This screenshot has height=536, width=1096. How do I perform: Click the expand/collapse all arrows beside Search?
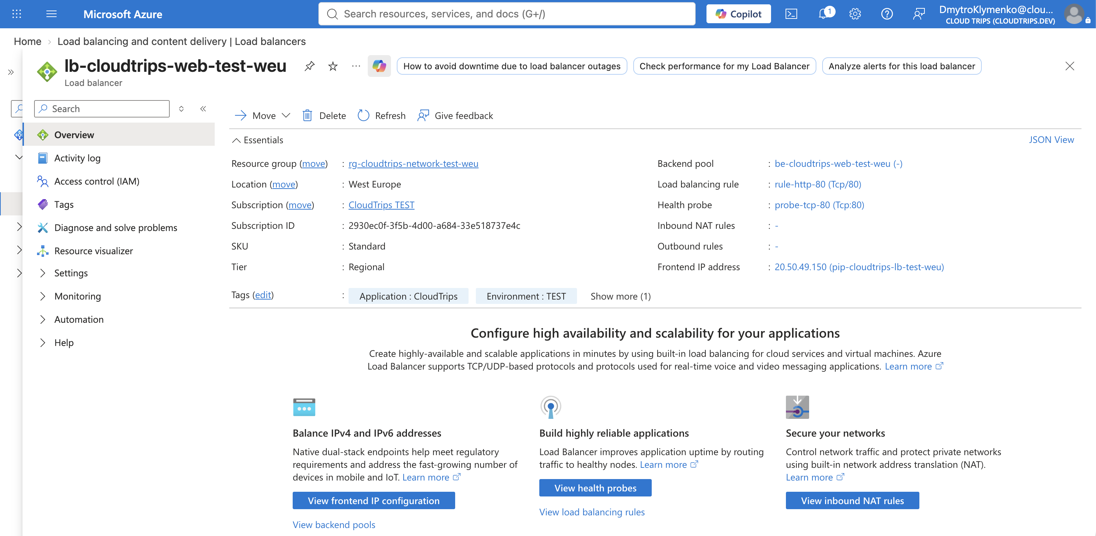181,109
